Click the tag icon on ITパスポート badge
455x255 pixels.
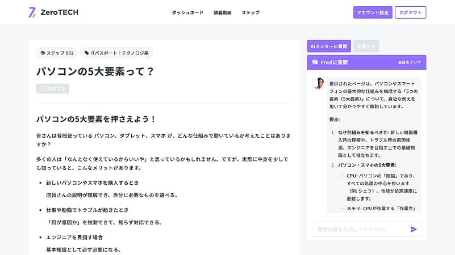[x=86, y=53]
